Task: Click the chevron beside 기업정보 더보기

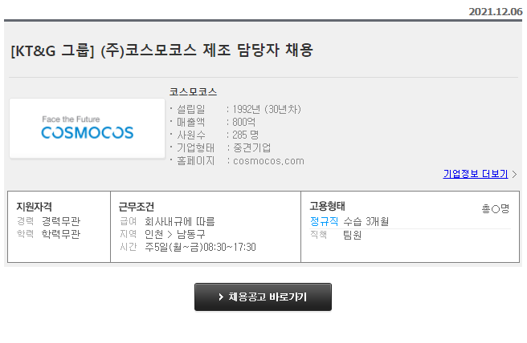Action: (514, 174)
